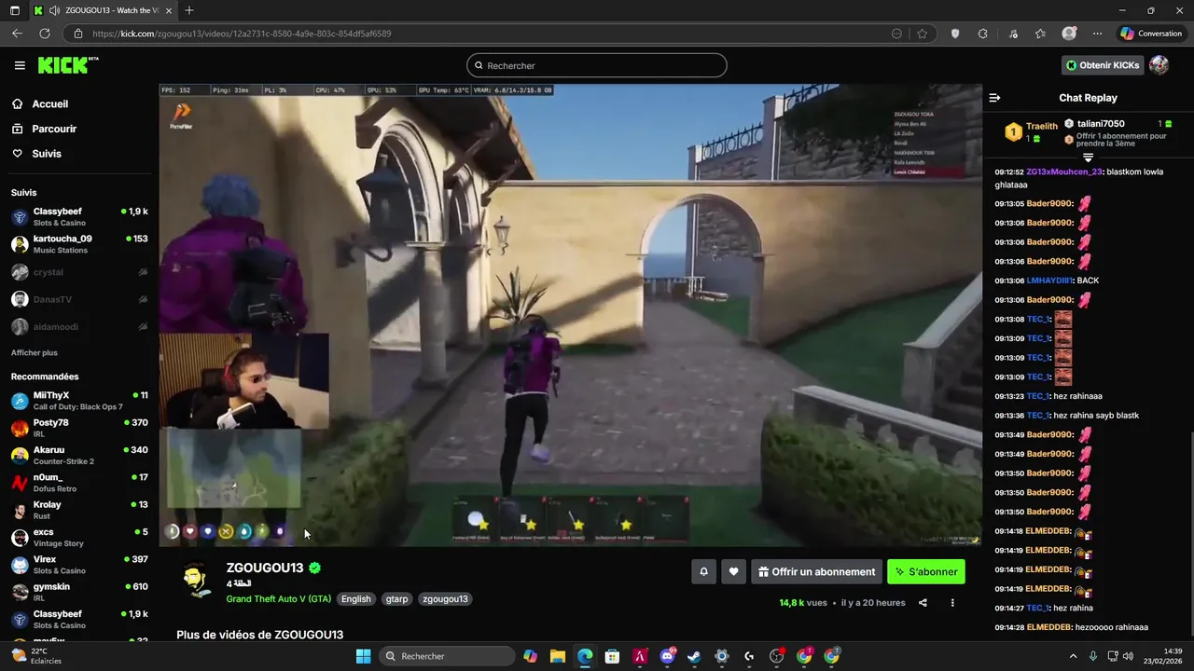Screen dimensions: 1194x671
Task: Open recommended channel Virex
Action: point(79,565)
